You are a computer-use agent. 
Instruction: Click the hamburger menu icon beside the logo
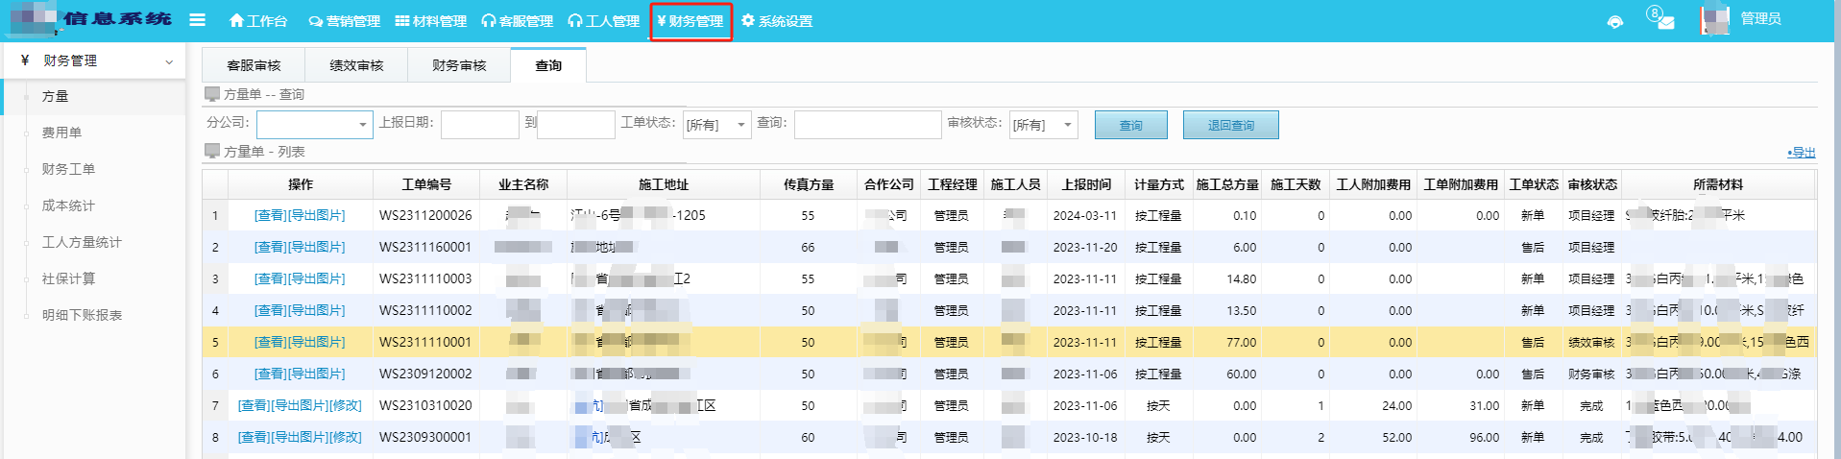(x=197, y=20)
